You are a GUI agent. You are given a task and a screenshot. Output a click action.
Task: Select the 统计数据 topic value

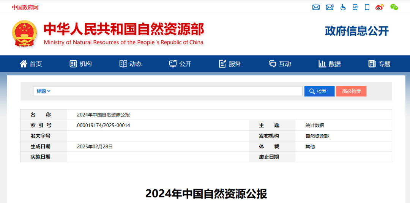point(315,126)
